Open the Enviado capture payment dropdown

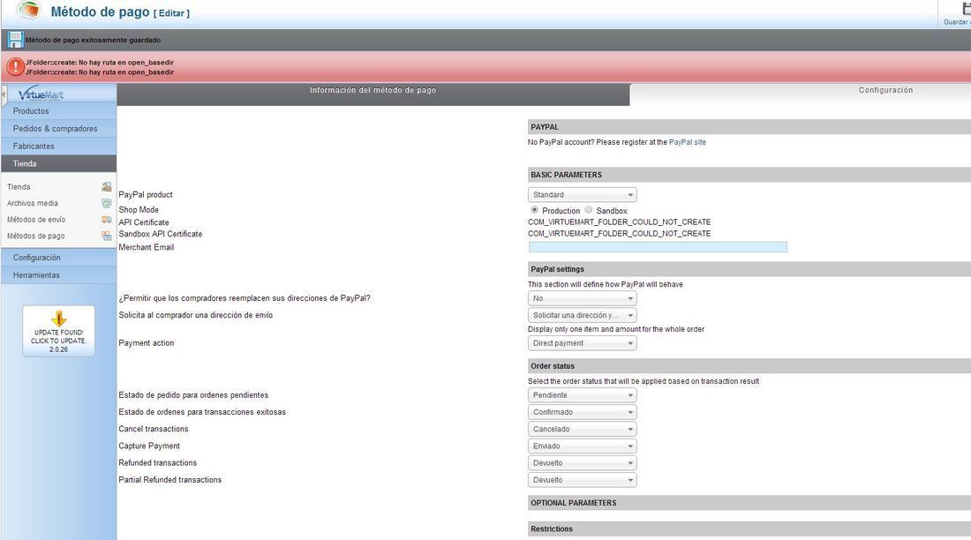click(582, 446)
